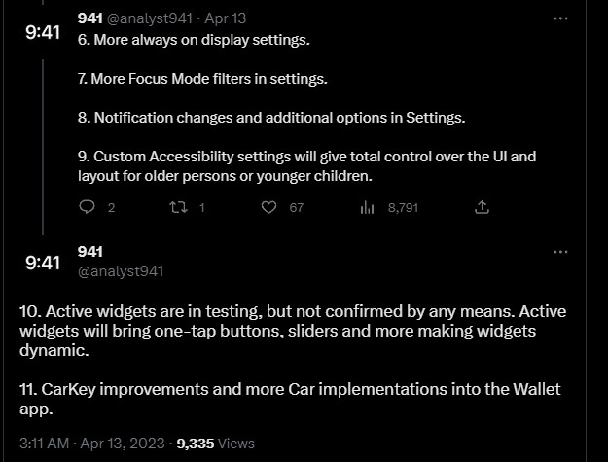Open the Apr 13 date link
Viewport: 608px width, 462px height.
pos(226,18)
